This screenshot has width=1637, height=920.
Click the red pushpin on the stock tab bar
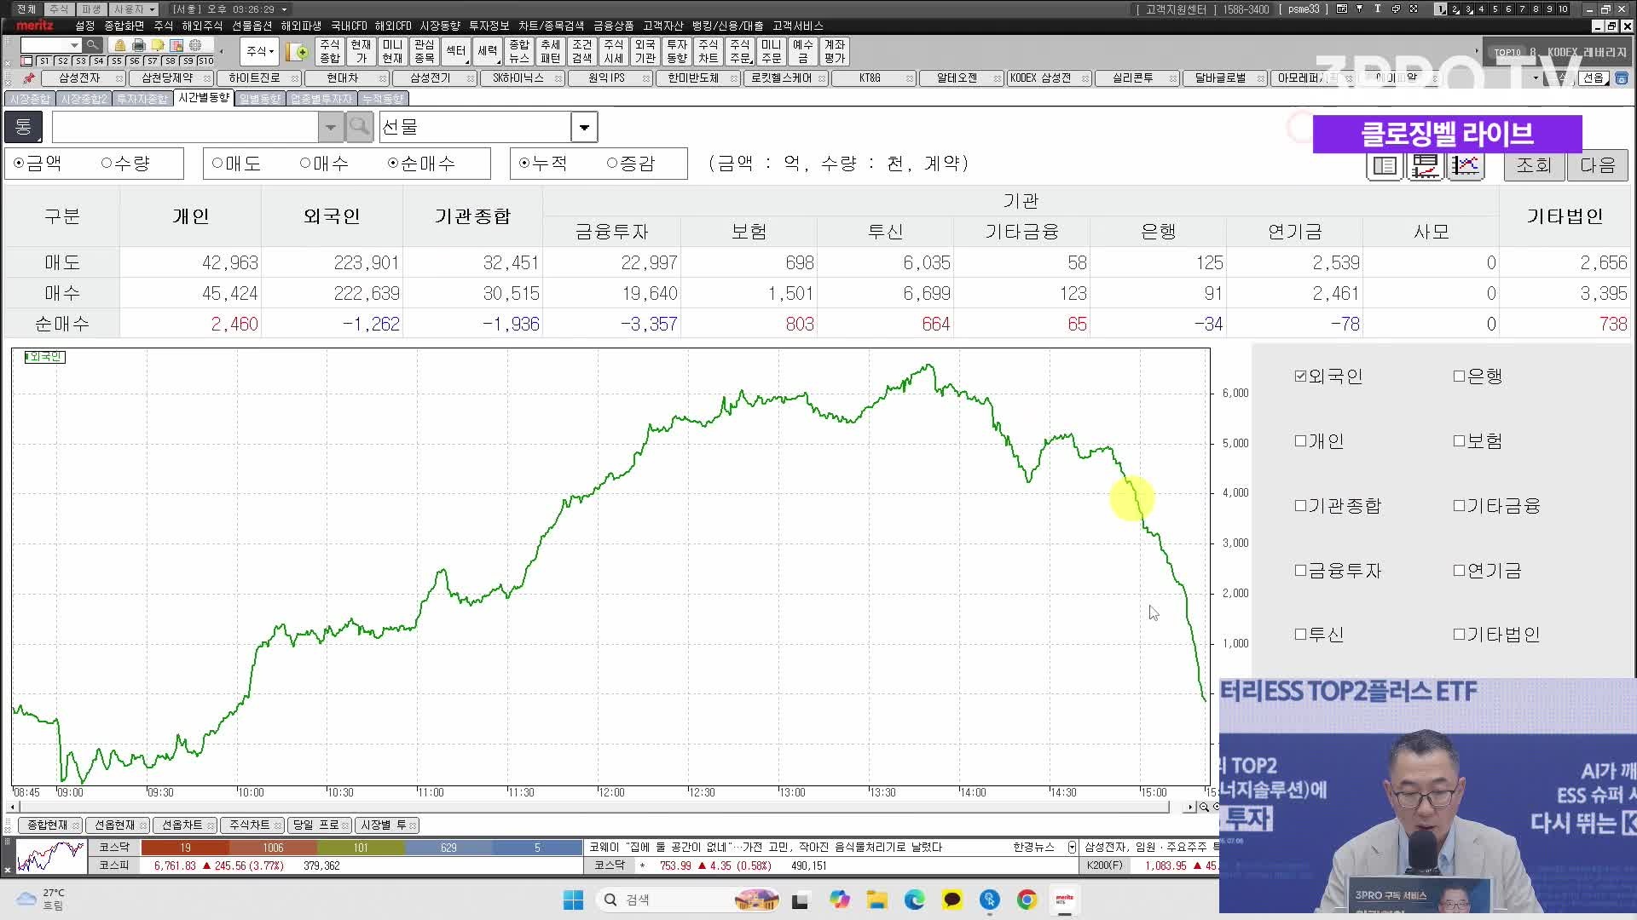point(29,78)
